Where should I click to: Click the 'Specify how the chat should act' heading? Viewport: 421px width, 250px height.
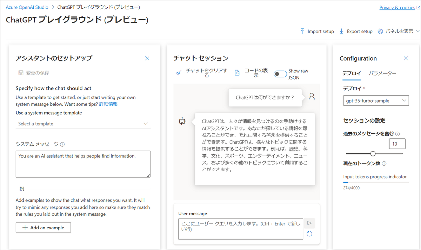point(54,88)
